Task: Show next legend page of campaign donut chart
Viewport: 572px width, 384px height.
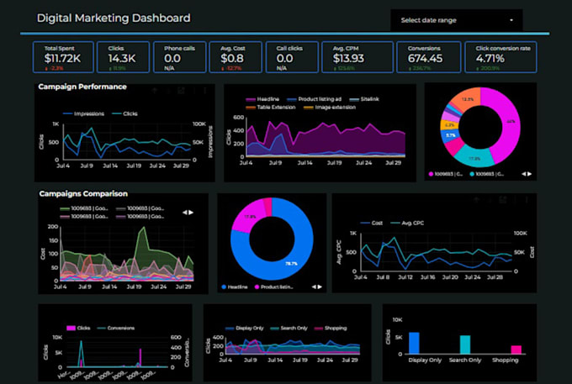Action: coord(530,174)
